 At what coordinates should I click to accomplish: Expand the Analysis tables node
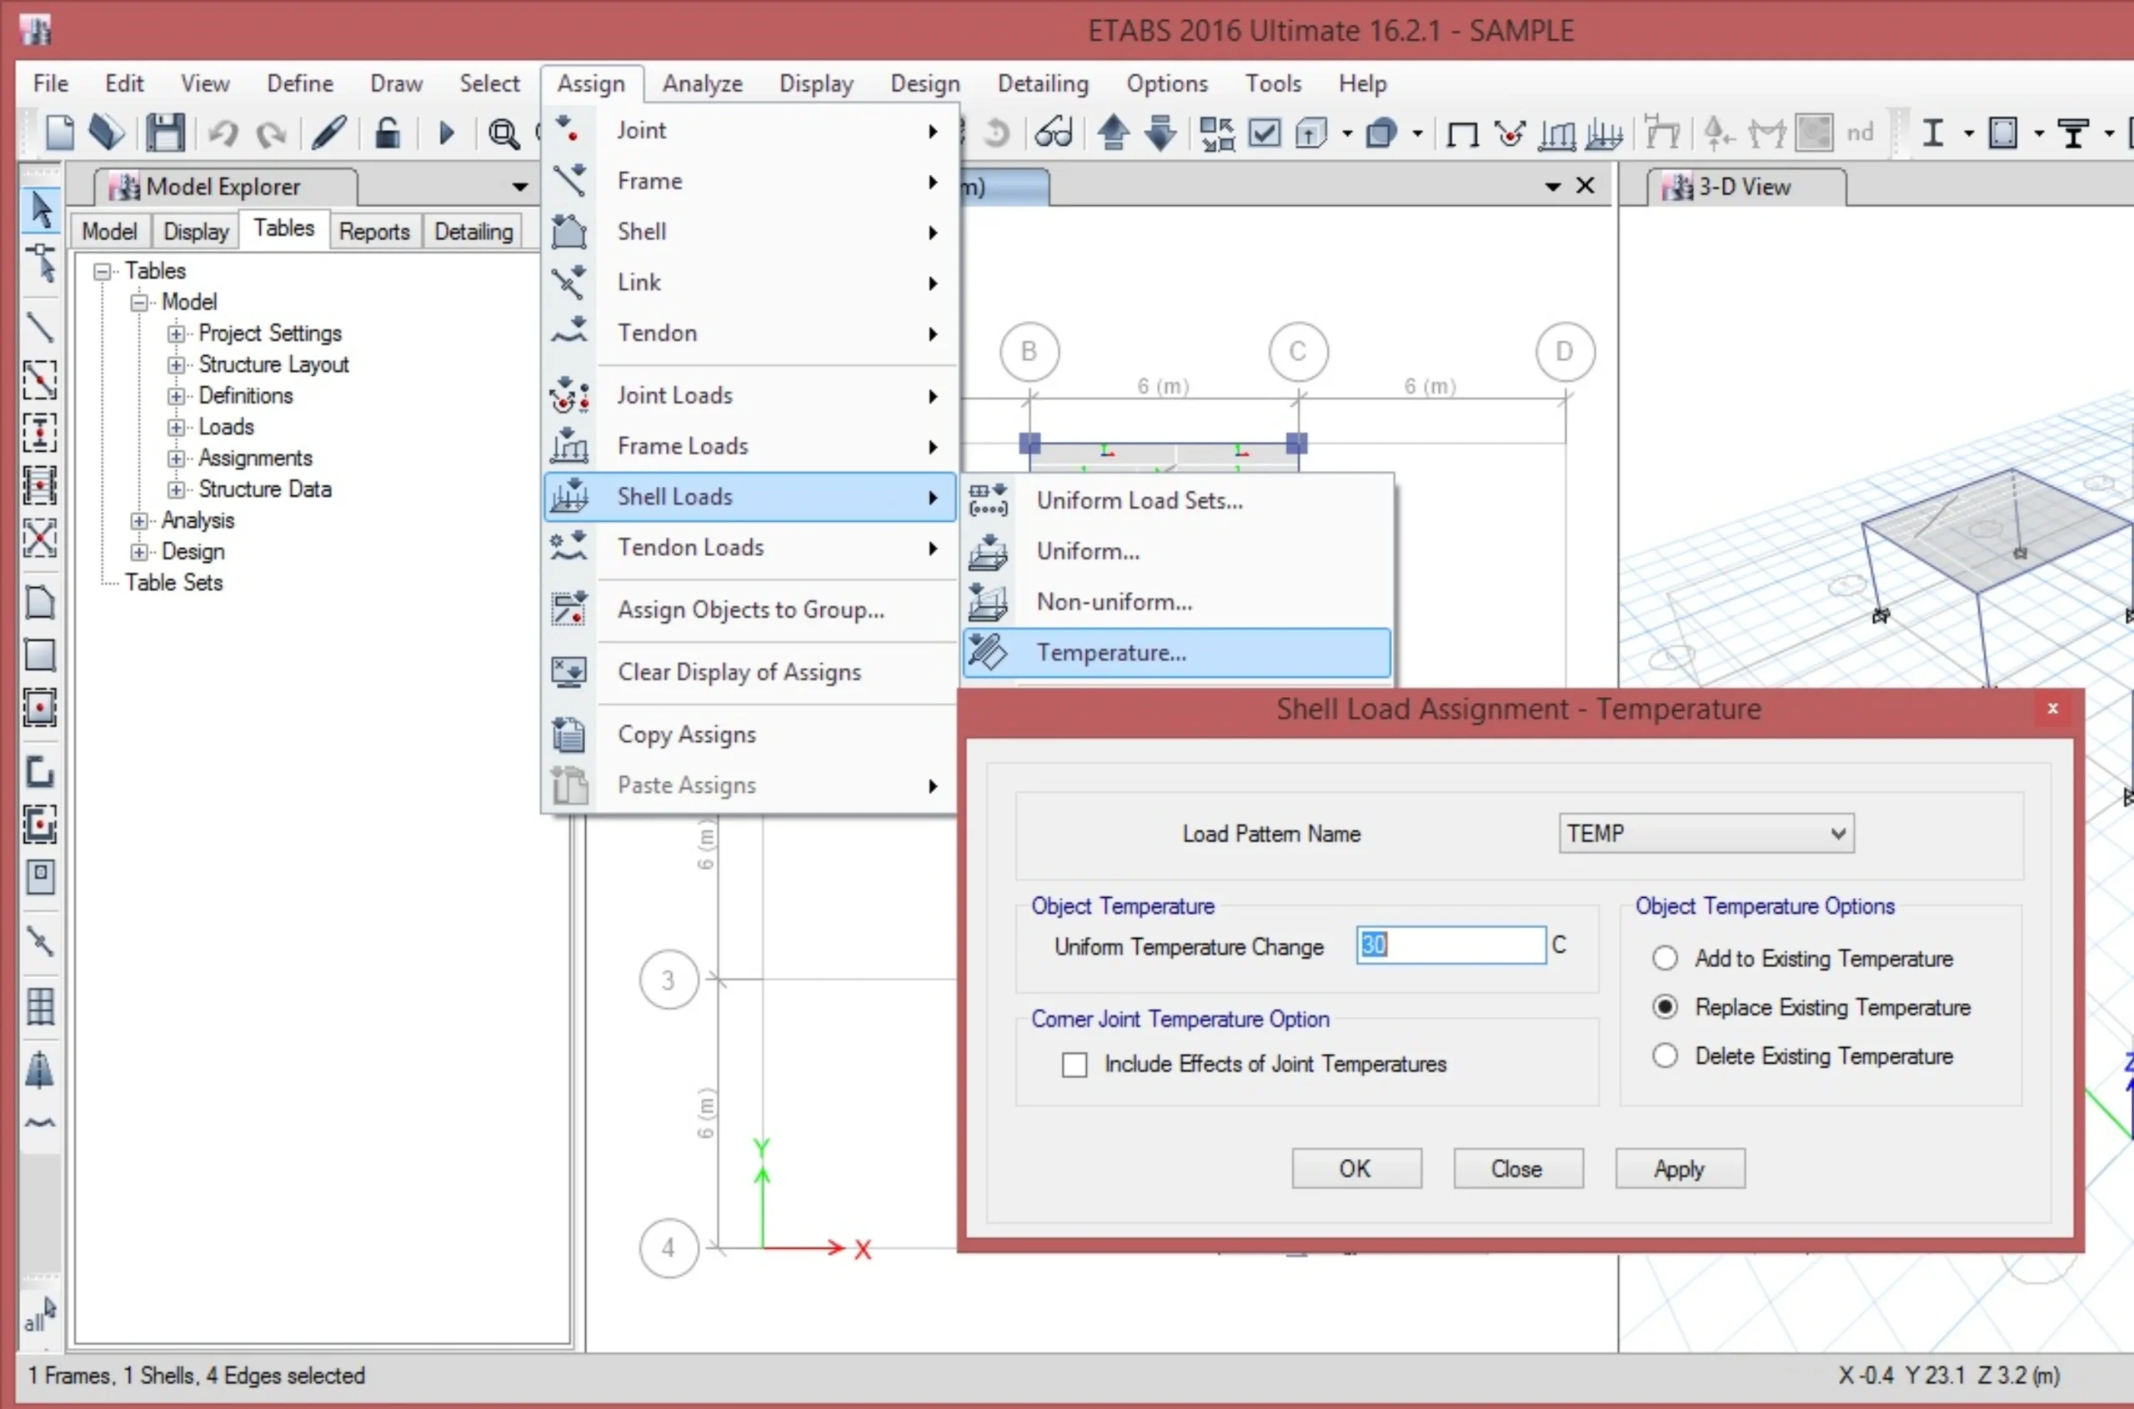pyautogui.click(x=139, y=521)
